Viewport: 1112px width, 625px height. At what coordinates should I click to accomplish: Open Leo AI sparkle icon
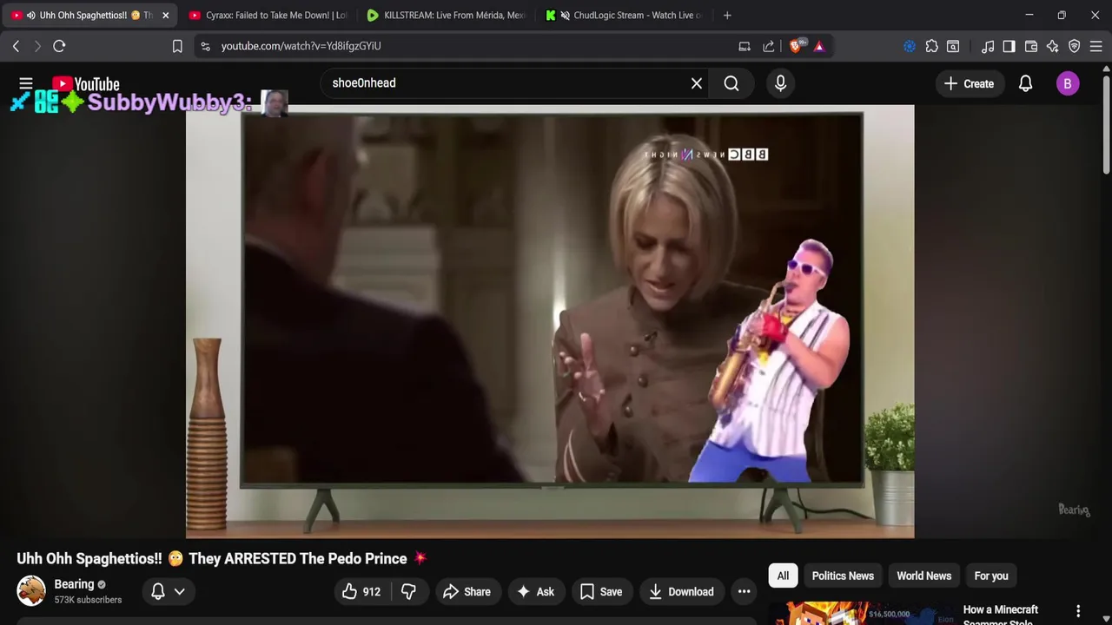pyautogui.click(x=1052, y=46)
